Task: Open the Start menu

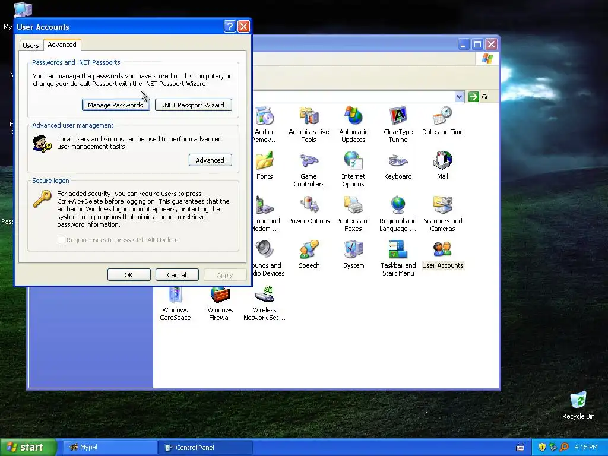Action: (28, 447)
